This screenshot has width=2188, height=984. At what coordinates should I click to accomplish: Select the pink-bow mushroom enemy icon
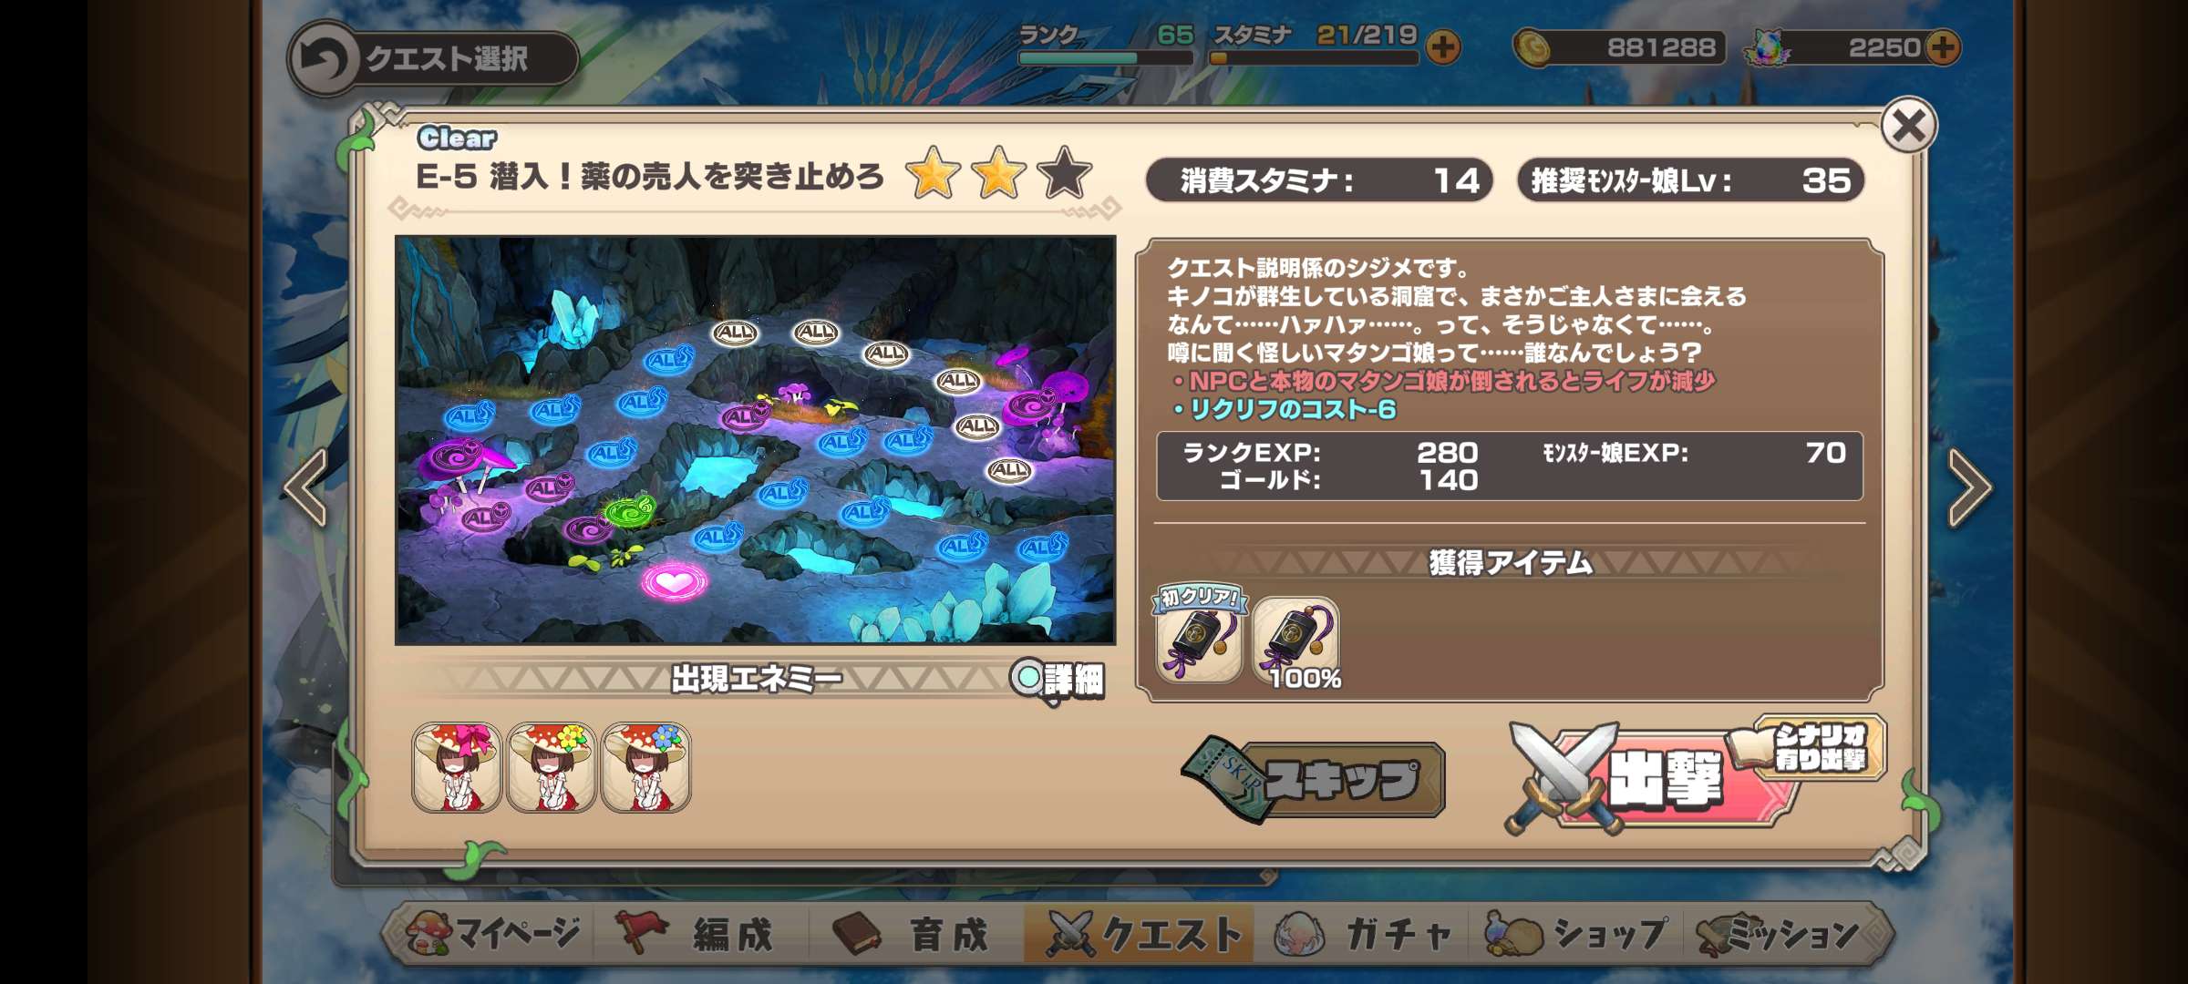point(457,768)
